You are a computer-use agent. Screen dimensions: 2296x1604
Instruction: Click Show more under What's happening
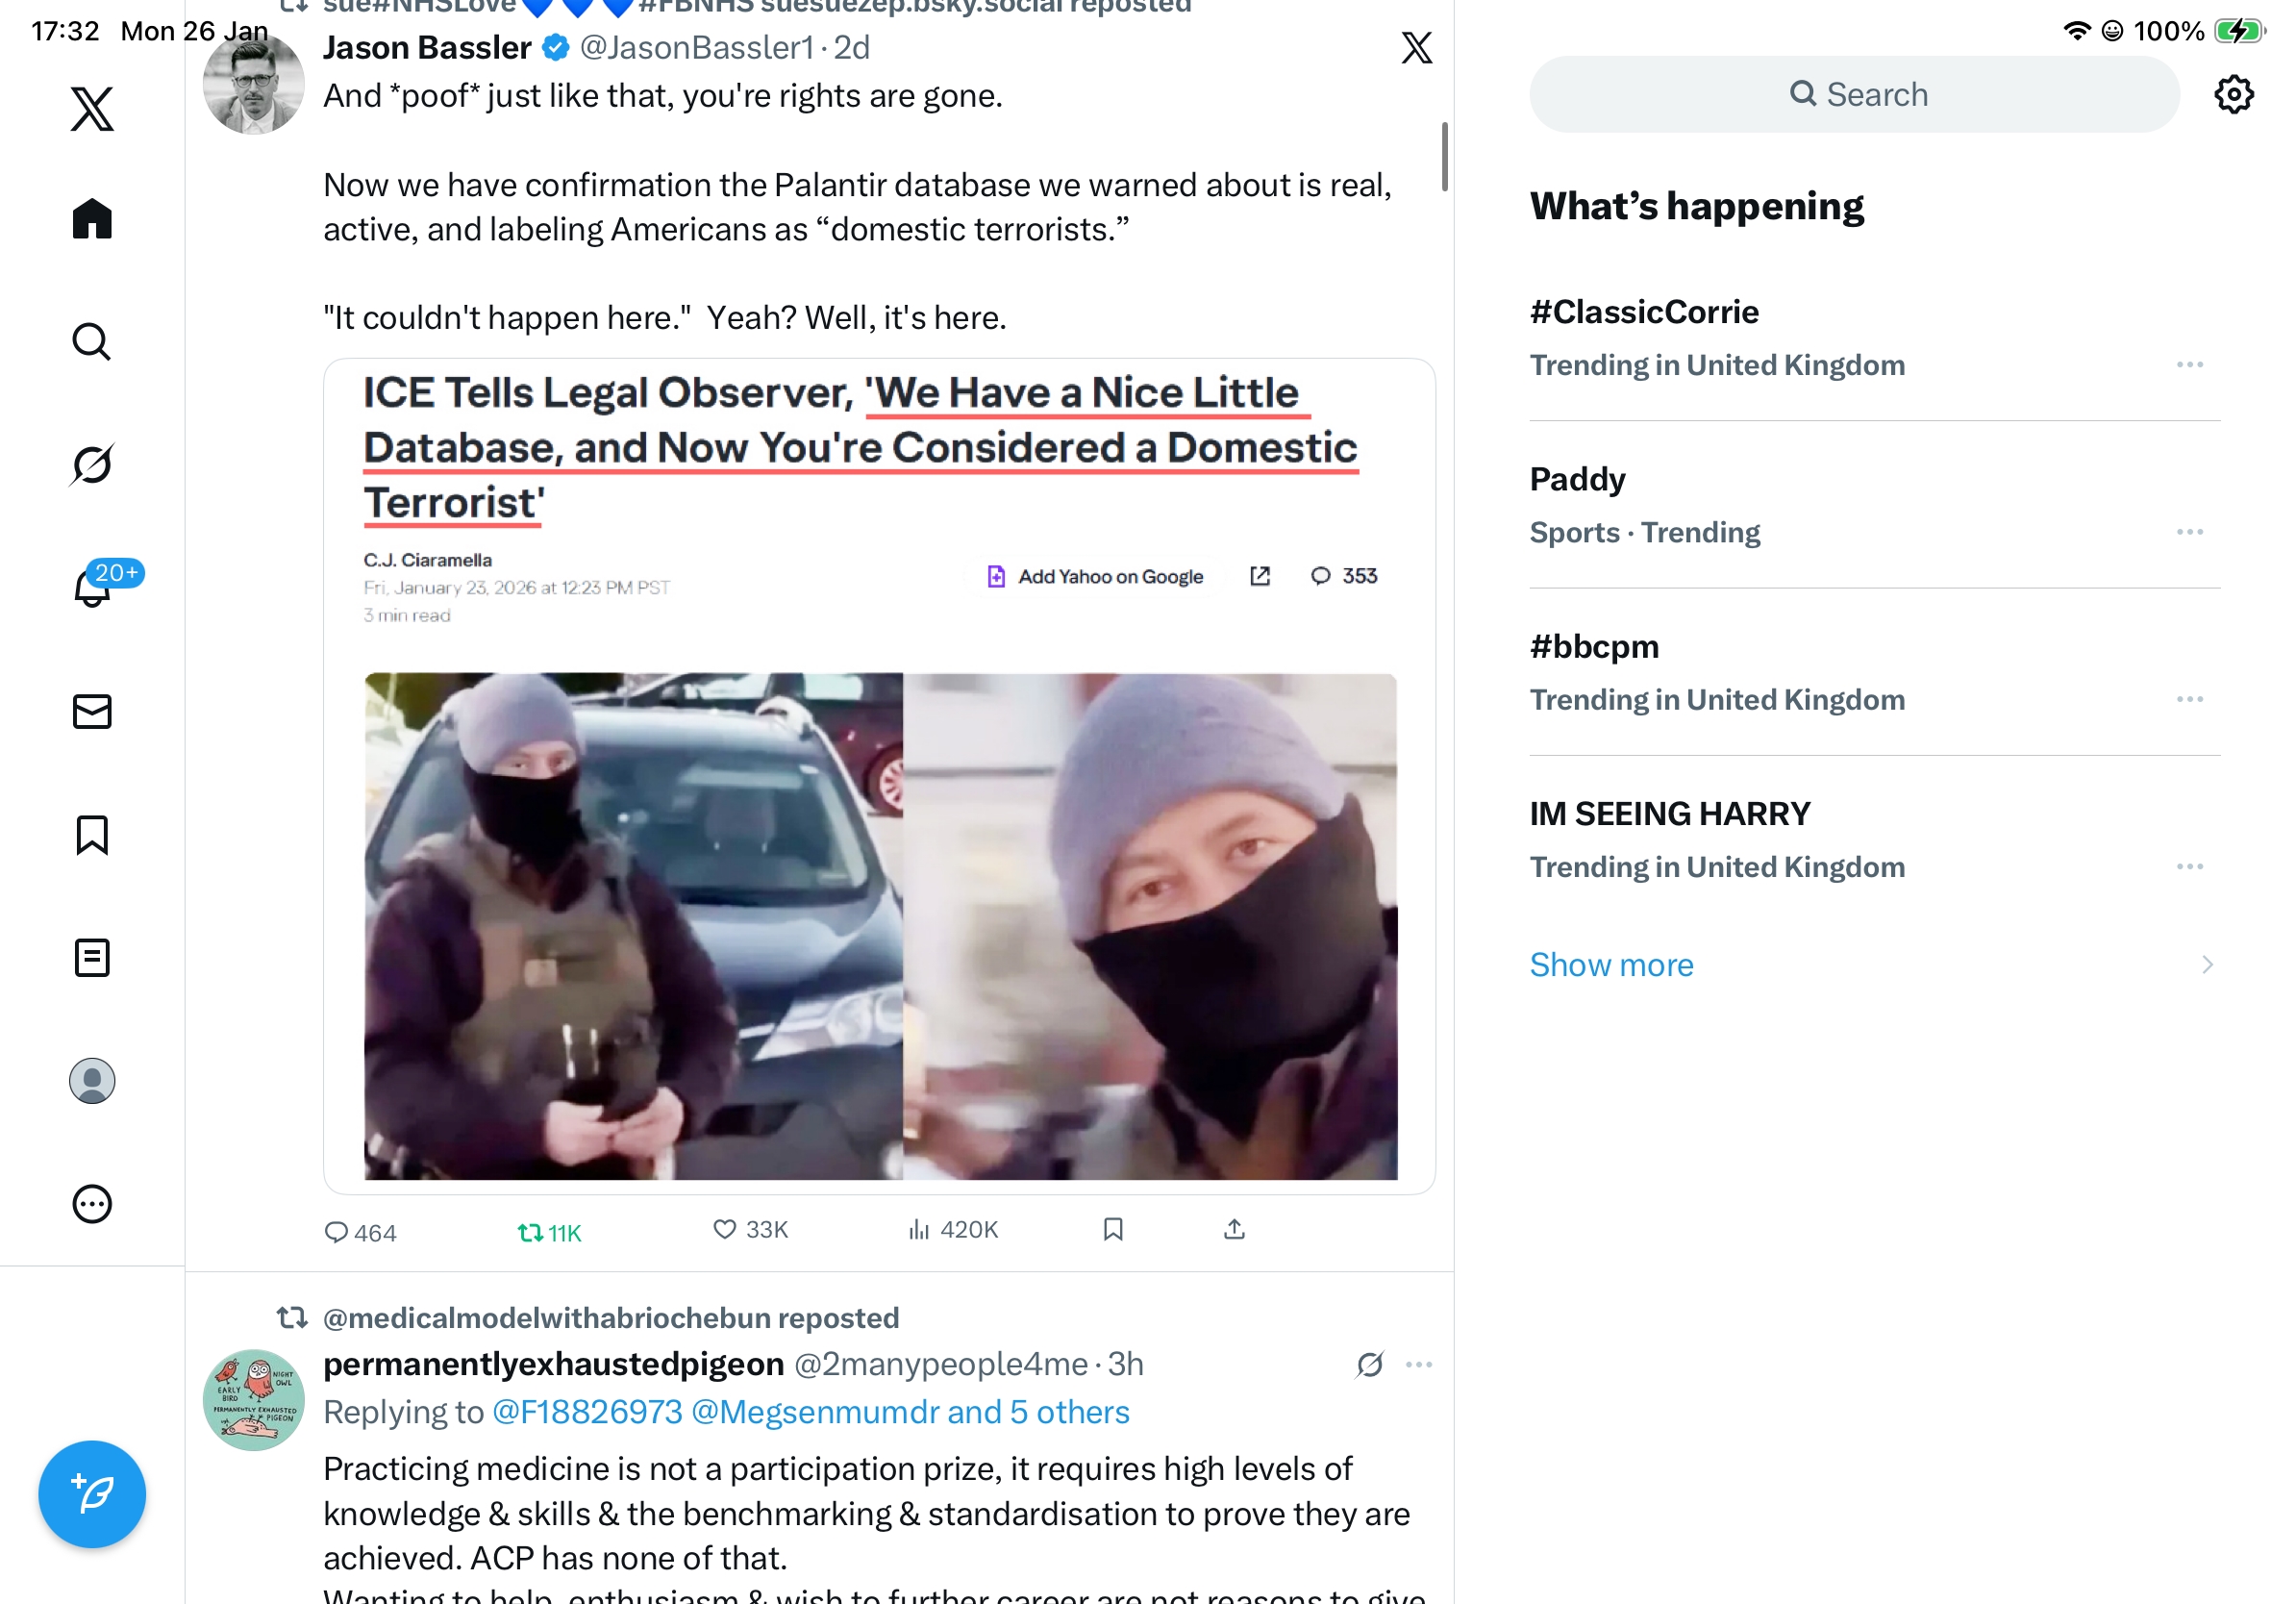1611,964
